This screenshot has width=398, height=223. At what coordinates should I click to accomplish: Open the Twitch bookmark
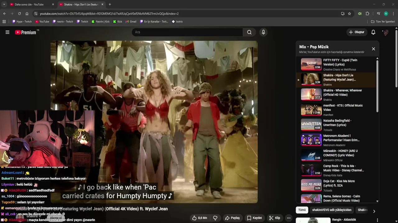click(82, 22)
